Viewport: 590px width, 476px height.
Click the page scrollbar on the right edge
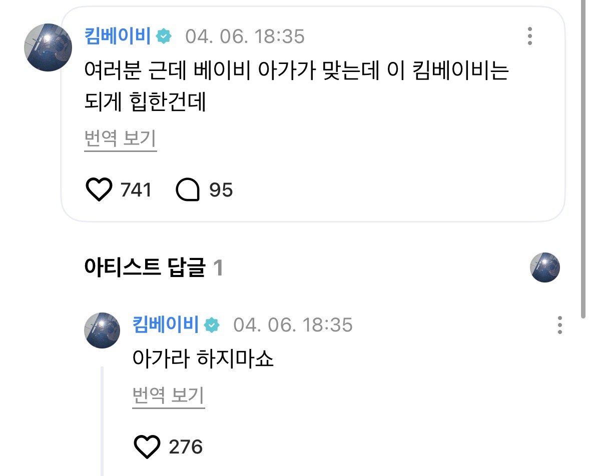pyautogui.click(x=583, y=150)
